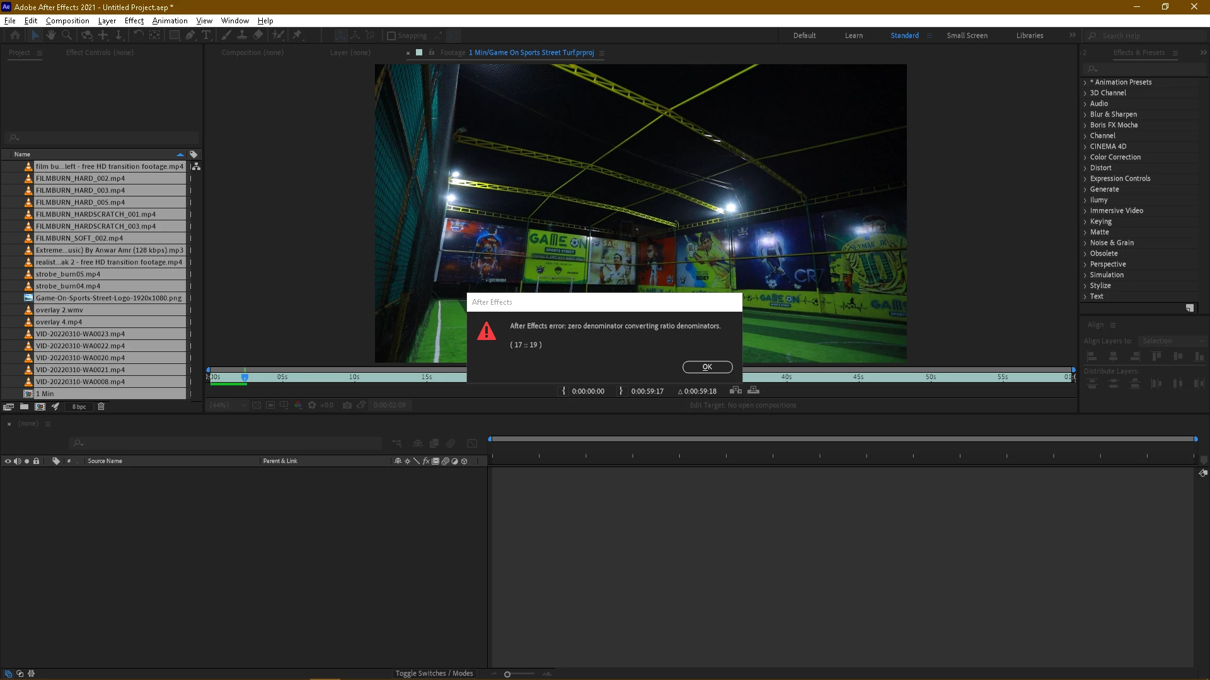The width and height of the screenshot is (1210, 680).
Task: Expand the Animation Presets folder
Action: (x=1085, y=82)
